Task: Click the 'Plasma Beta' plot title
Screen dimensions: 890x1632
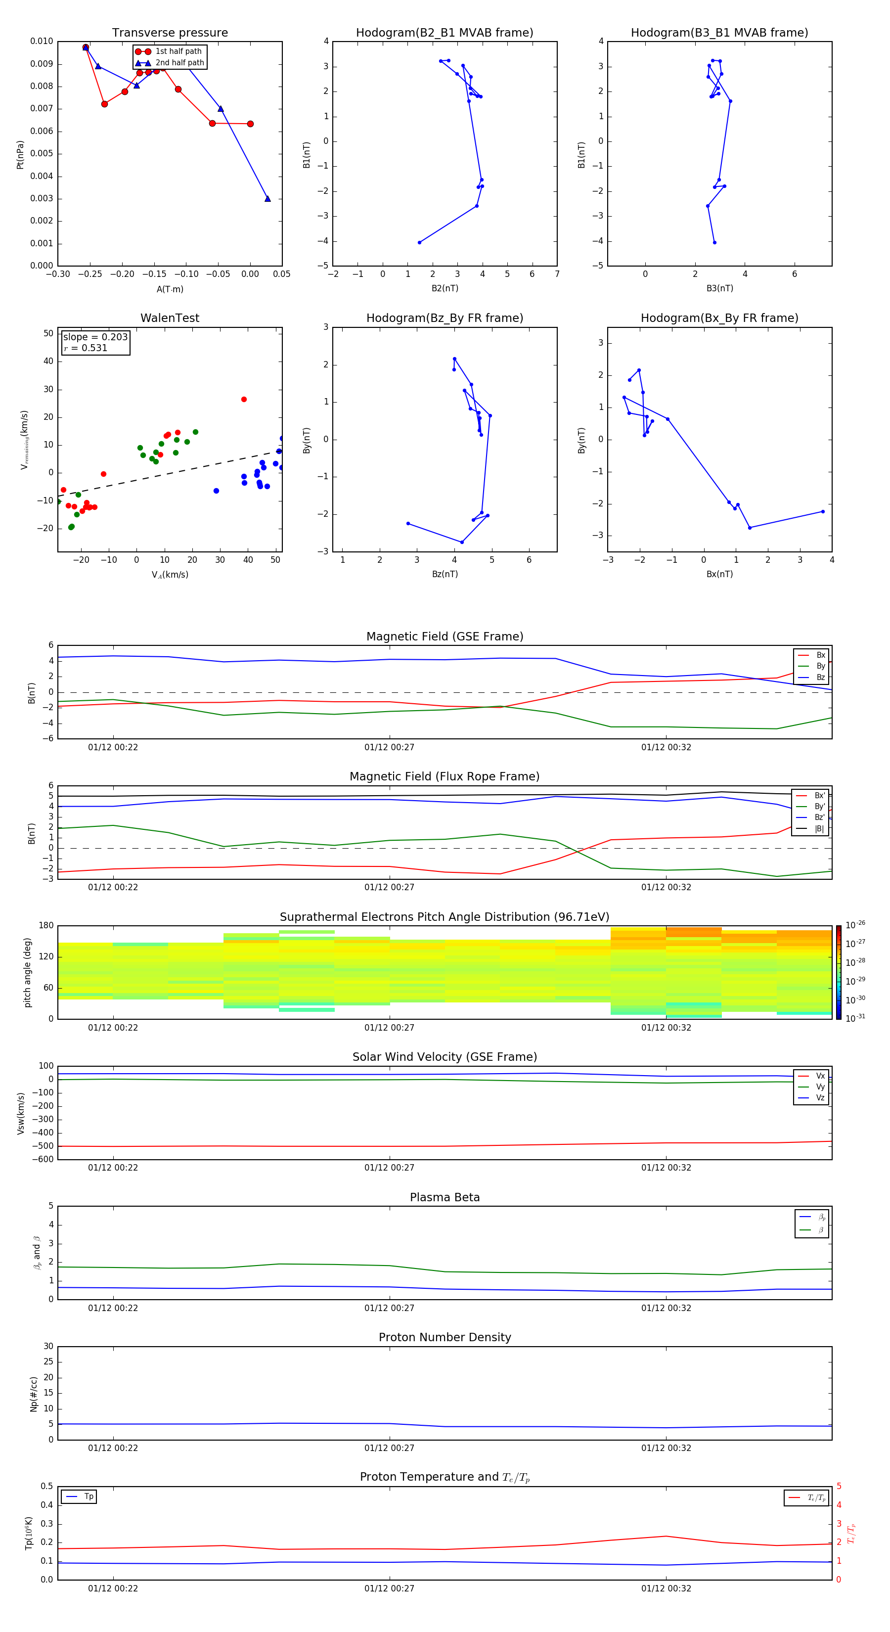Action: coord(445,1197)
